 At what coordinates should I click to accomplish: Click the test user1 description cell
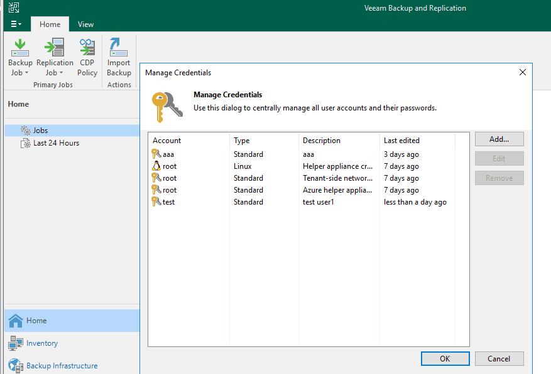coord(319,202)
